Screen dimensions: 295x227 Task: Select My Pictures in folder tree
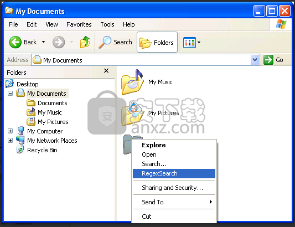click(53, 122)
